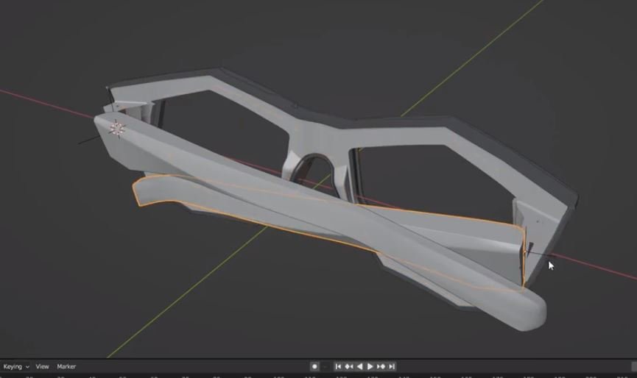Jump to the previous keyframe
This screenshot has width=637, height=378.
coord(348,367)
